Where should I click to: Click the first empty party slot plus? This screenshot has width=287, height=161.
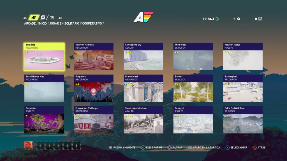[x=40, y=146]
